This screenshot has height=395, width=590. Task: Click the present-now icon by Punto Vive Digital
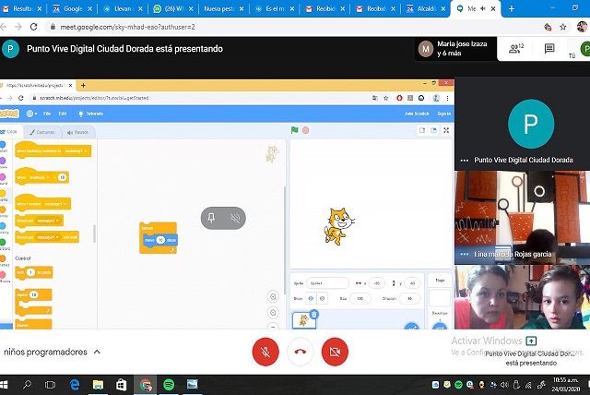point(531,341)
